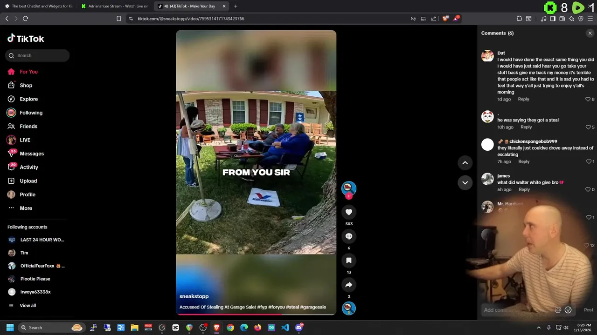Open chickenspongebob999's profile name
This screenshot has width=597, height=335.
[x=533, y=141]
